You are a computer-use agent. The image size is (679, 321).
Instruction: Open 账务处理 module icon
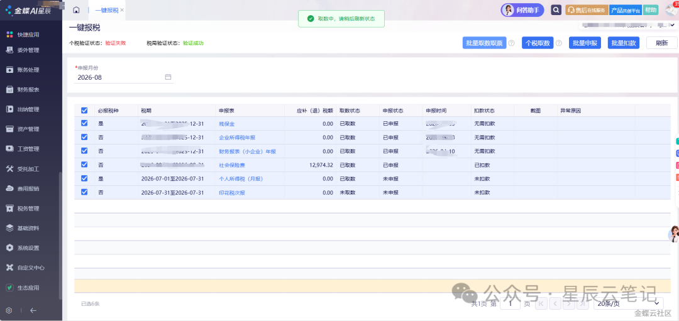tap(9, 70)
